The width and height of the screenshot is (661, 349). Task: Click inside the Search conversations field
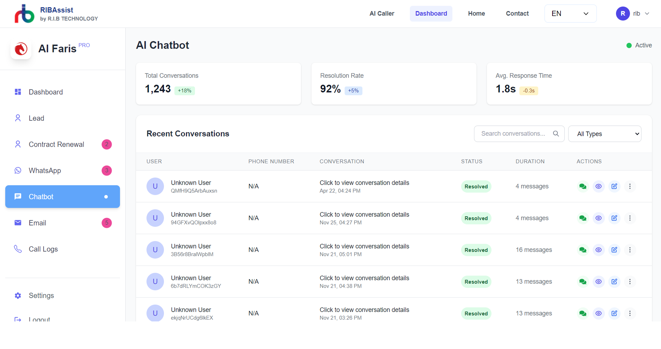[513, 134]
